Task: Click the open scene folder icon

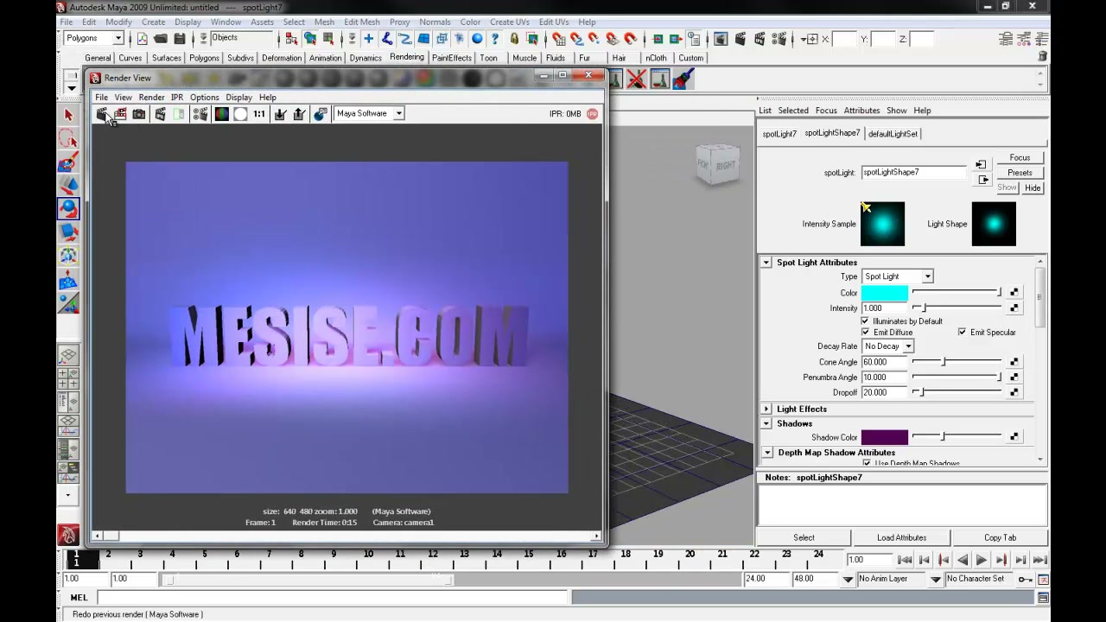Action: pyautogui.click(x=161, y=39)
